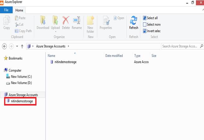Click the Azure Explorer app icon
Viewport: 204px width, 140px height.
(x=2, y=2)
